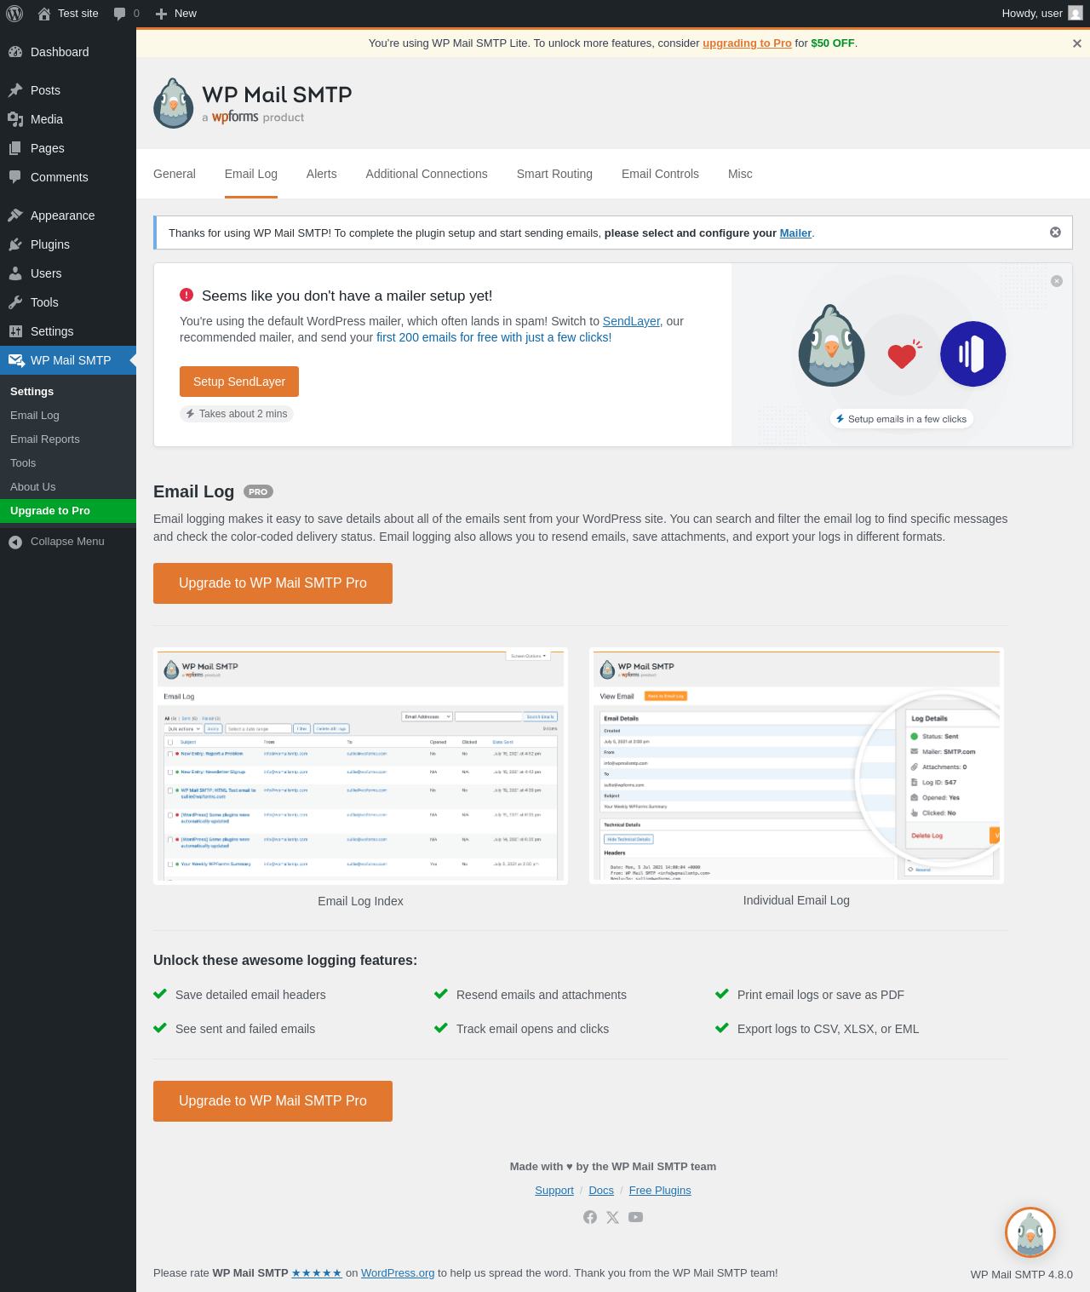Open Email Reports in sidebar submenu
This screenshot has width=1090, height=1292.
[x=68, y=439]
